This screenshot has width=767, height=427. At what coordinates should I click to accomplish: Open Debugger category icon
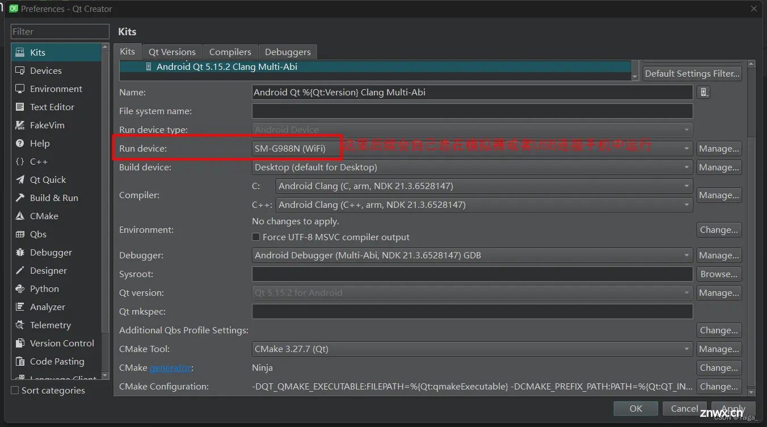(x=20, y=252)
